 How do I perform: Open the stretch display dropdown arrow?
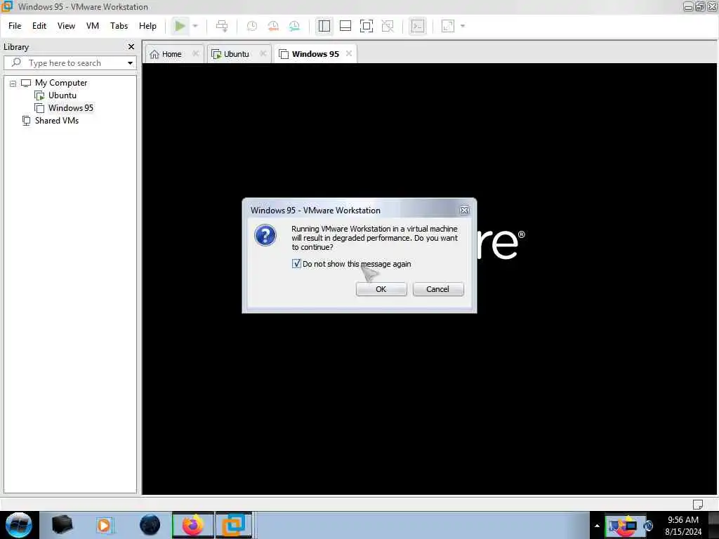point(463,26)
